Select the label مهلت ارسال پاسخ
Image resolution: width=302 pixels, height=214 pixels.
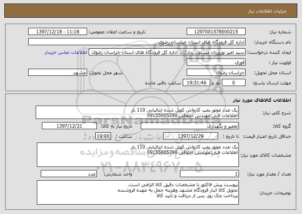272,83
